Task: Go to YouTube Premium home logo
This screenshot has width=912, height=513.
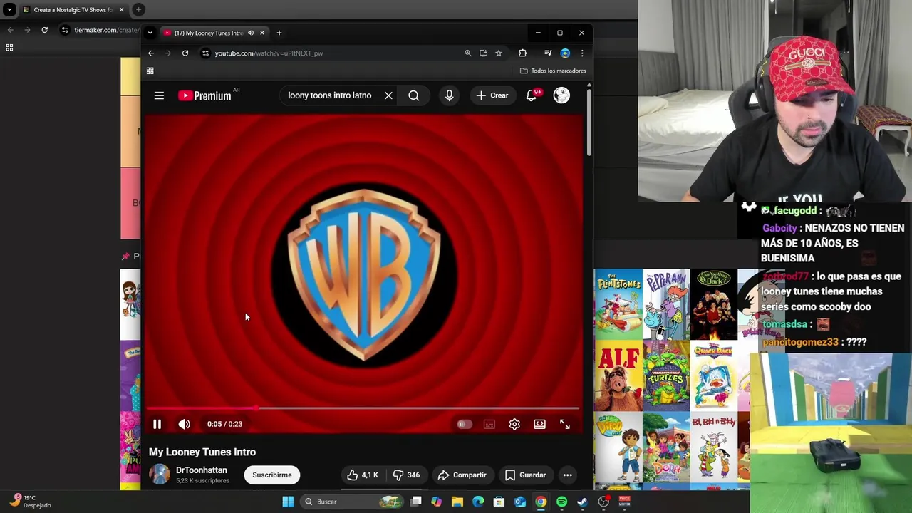Action: tap(204, 95)
